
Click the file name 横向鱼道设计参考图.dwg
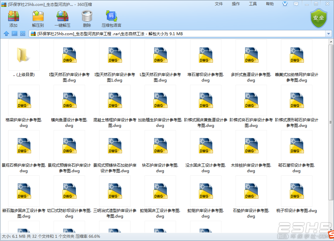pyautogui.click(x=69, y=123)
